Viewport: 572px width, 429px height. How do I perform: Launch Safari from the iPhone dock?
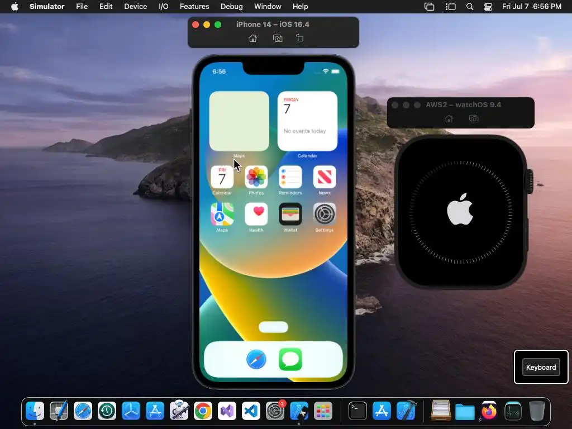point(256,359)
